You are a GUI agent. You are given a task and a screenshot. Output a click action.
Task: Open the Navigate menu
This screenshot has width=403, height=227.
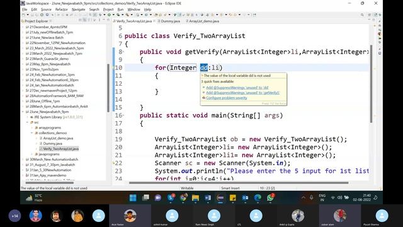point(78,9)
